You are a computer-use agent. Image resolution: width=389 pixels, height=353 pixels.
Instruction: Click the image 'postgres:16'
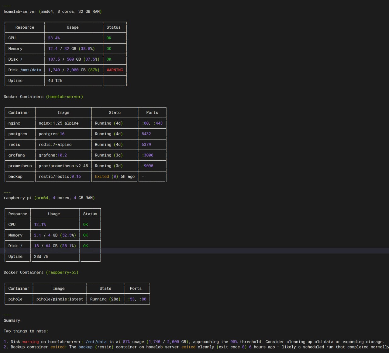point(52,134)
